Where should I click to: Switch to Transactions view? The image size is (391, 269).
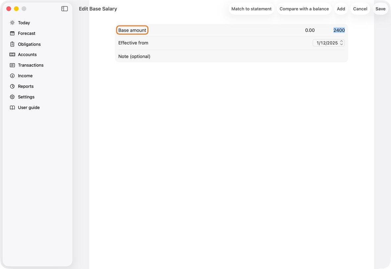click(31, 65)
